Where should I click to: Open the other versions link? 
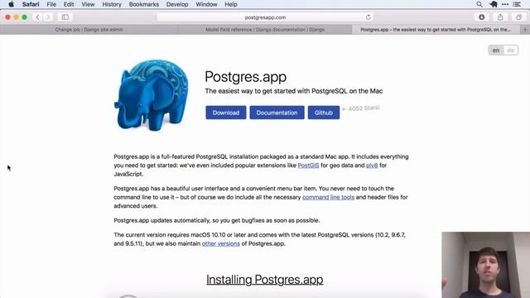click(x=221, y=243)
